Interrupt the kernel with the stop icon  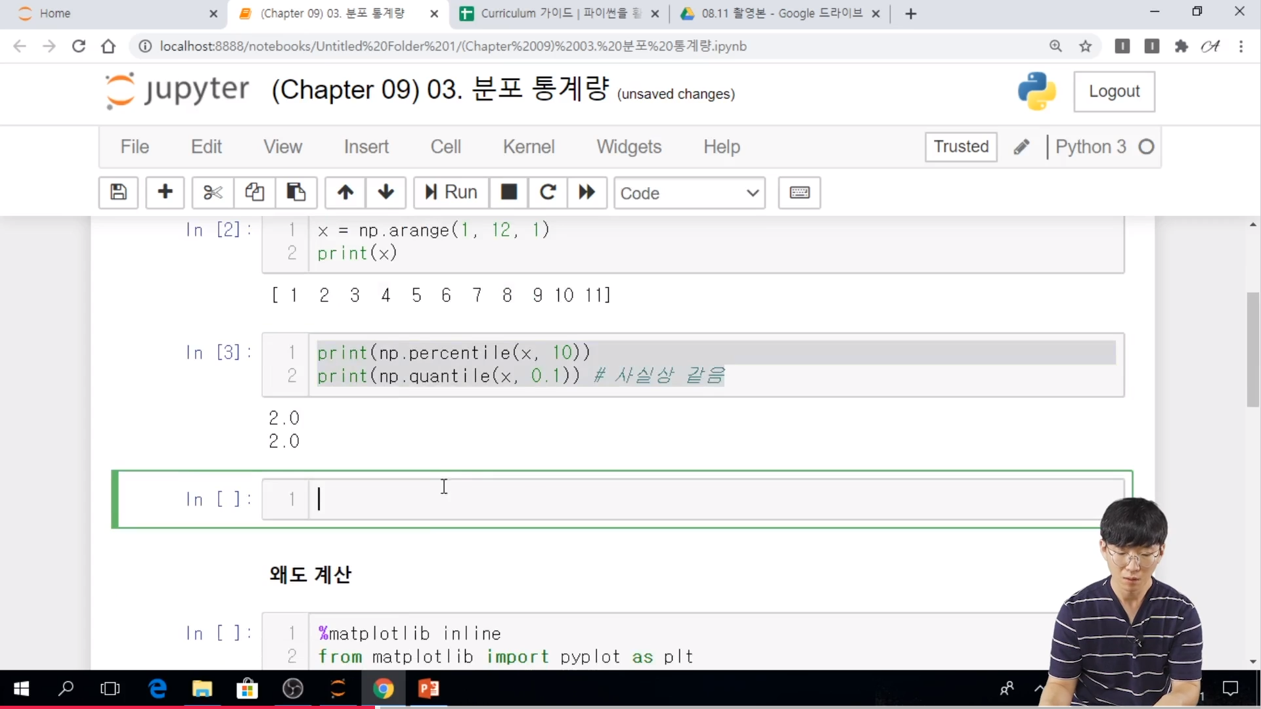509,192
